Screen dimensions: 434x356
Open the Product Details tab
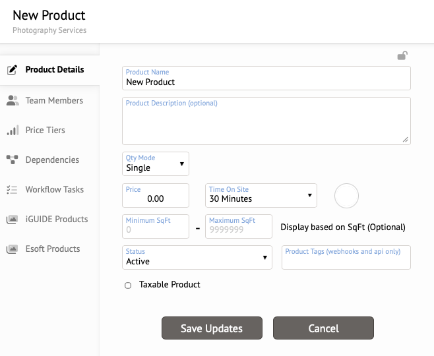tap(50, 70)
